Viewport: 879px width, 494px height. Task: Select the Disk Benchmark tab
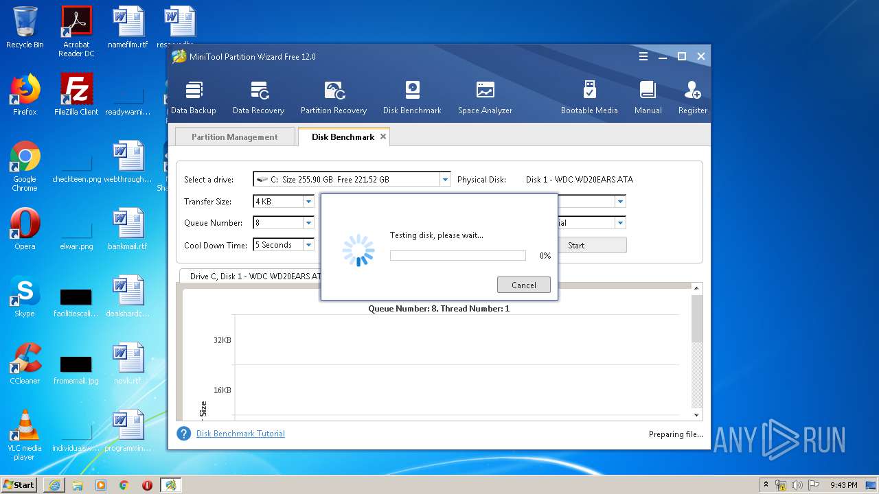point(343,137)
